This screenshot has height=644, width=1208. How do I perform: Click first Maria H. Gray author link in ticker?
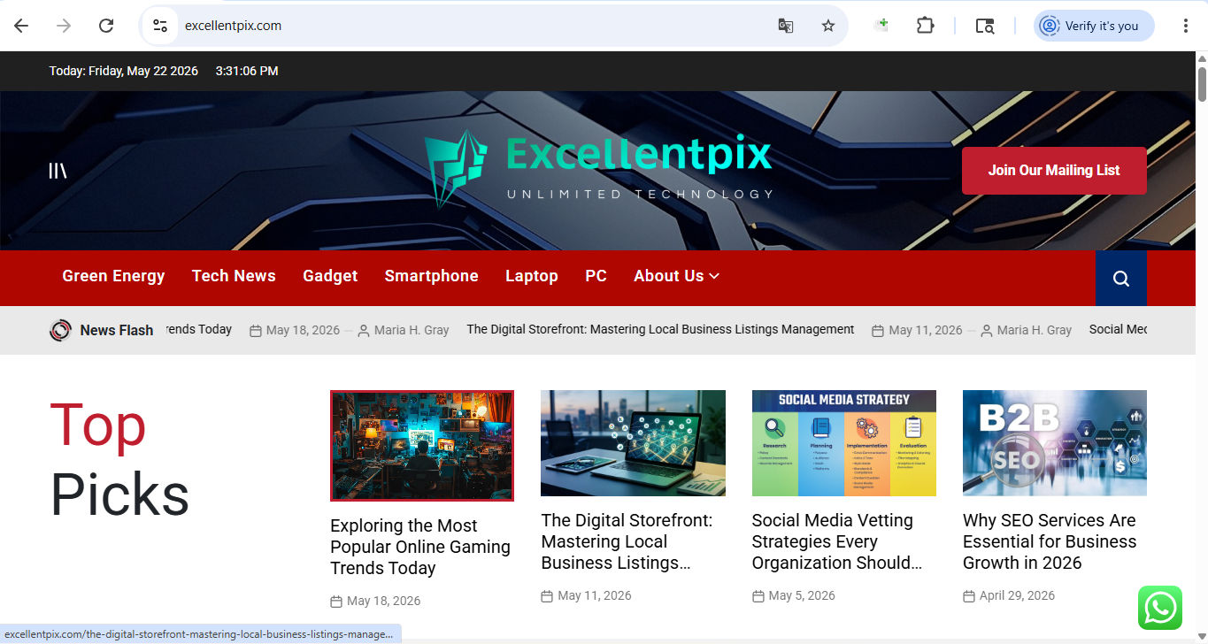[412, 330]
